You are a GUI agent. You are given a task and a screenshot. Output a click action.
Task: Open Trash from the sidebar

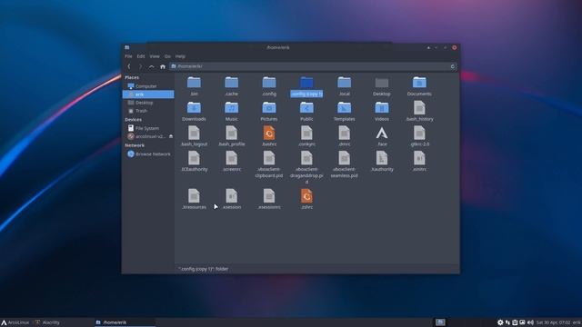coord(148,111)
